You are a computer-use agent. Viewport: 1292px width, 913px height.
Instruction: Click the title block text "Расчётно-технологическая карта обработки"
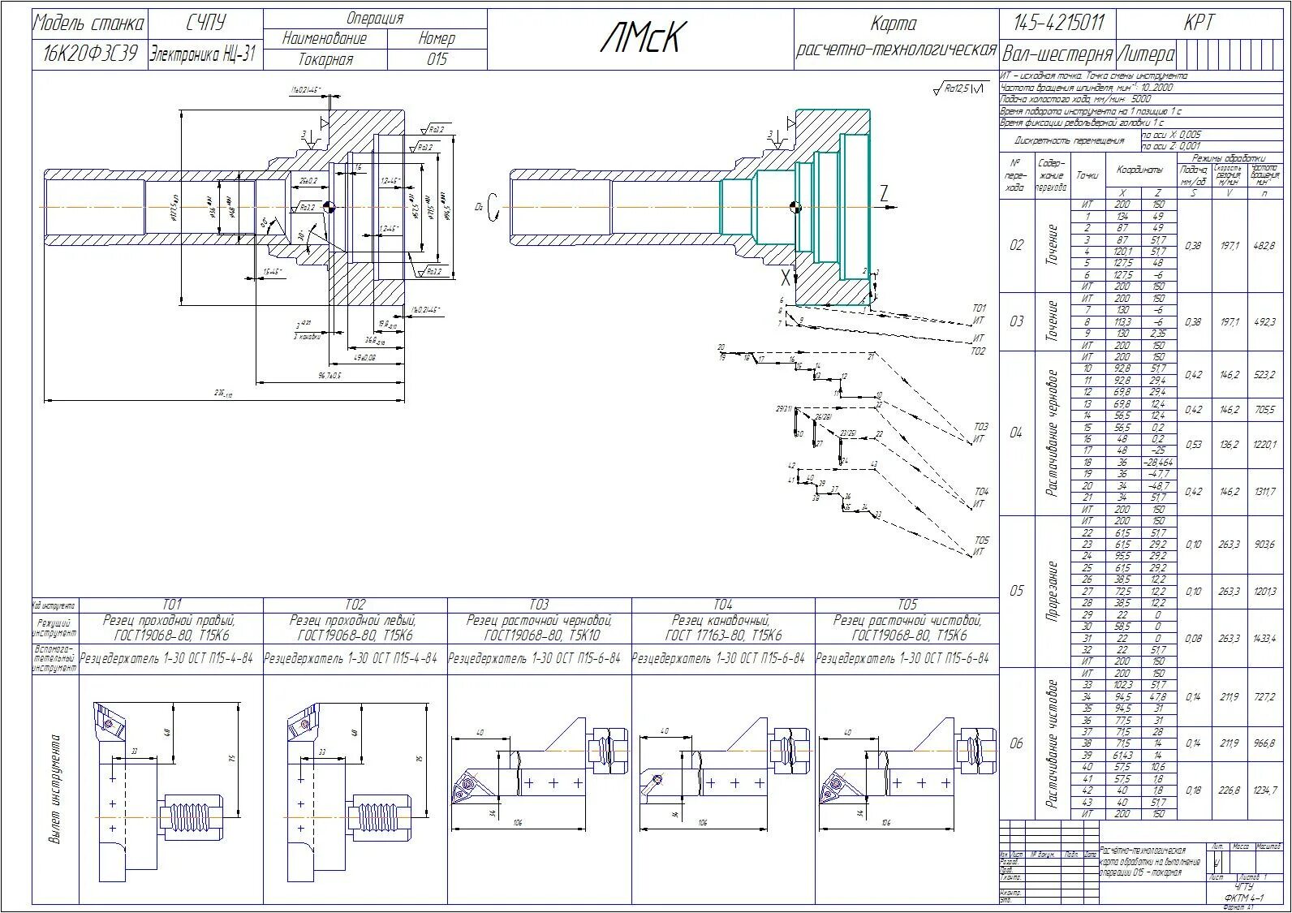1150,861
